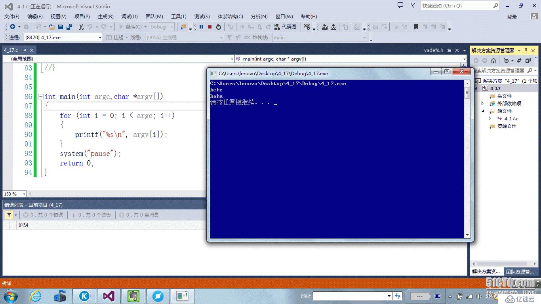Collapse the main function code block
Viewport: 541px width, 304px height.
(x=40, y=97)
